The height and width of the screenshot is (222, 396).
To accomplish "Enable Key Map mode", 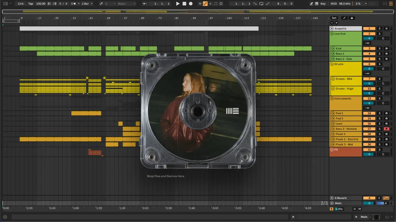I will point(323,4).
